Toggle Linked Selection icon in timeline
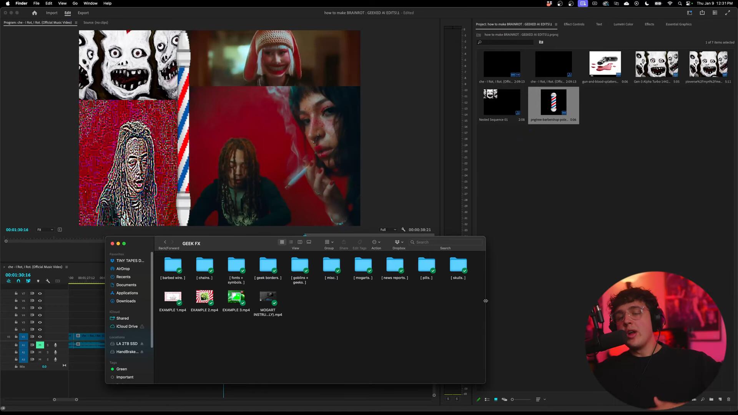 [28, 281]
